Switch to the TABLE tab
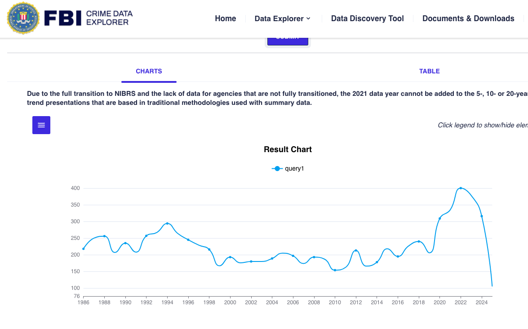The height and width of the screenshot is (329, 528). (x=429, y=71)
